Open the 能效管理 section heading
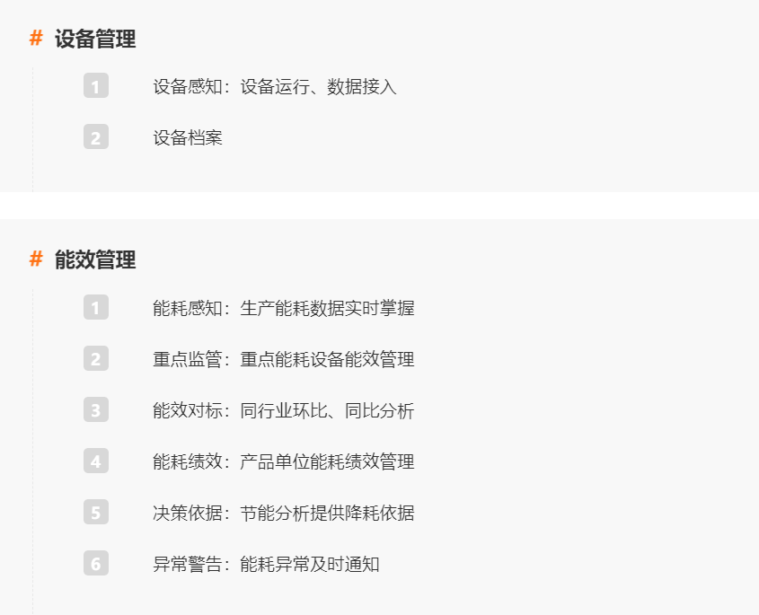Screen dimensions: 759x615 (95, 259)
